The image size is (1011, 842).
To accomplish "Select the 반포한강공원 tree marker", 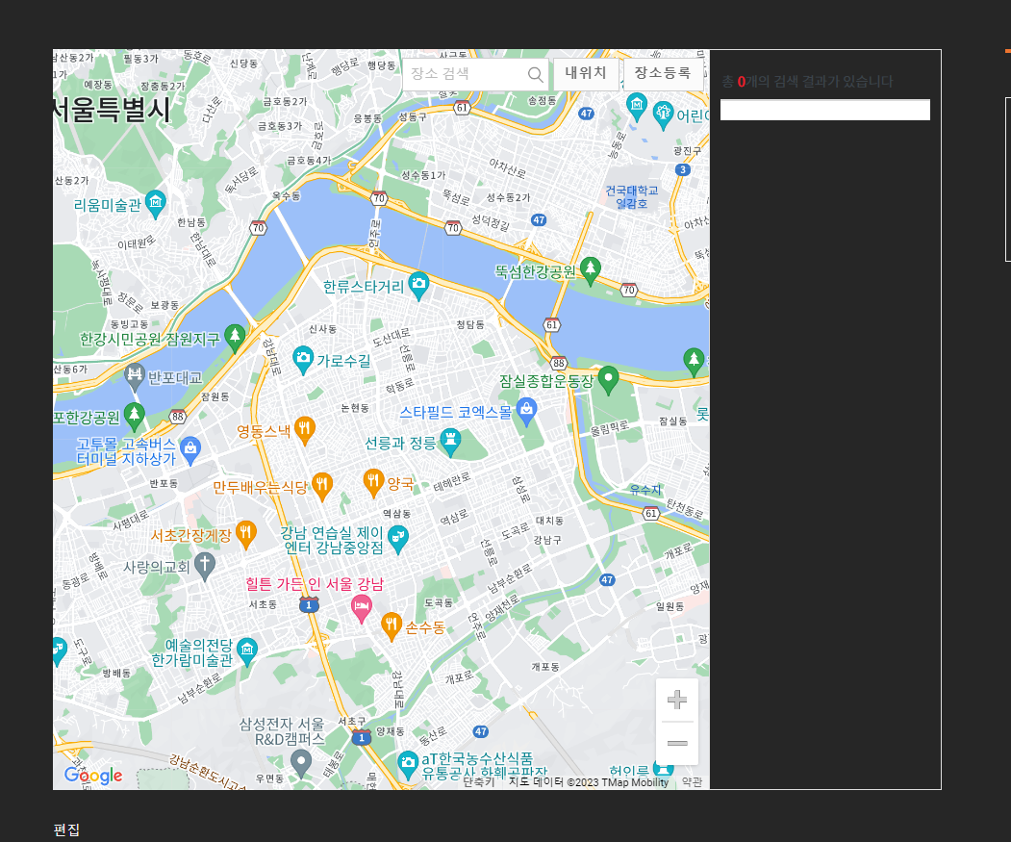I will (134, 416).
